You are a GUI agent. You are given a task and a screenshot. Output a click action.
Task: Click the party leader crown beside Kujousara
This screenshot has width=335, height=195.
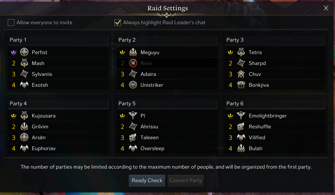pos(14,116)
